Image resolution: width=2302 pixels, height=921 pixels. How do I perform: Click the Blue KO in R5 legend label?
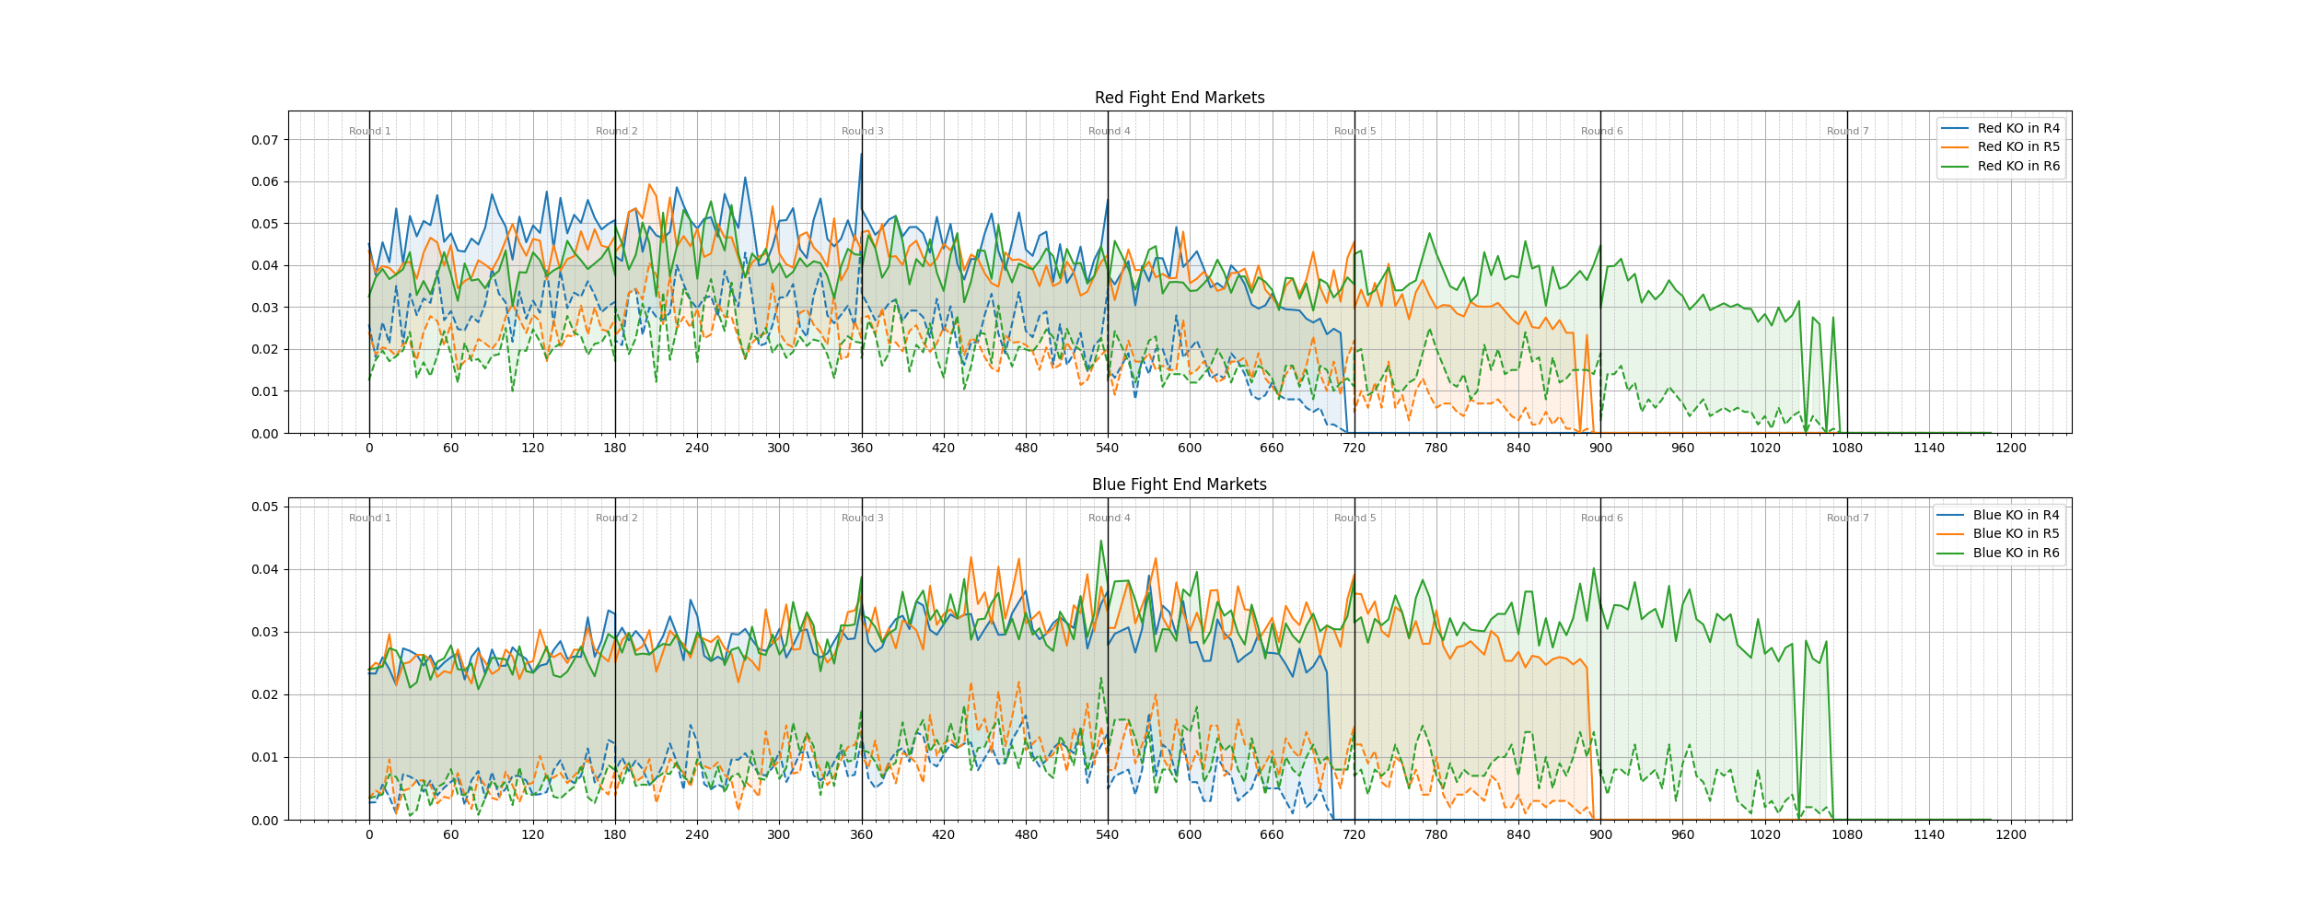click(x=2016, y=533)
